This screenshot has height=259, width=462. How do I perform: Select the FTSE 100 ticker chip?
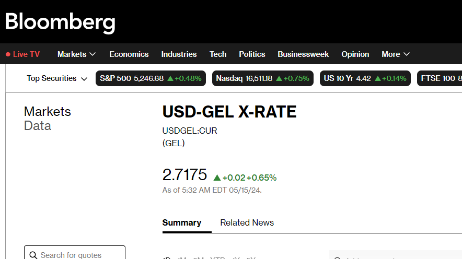coord(440,78)
